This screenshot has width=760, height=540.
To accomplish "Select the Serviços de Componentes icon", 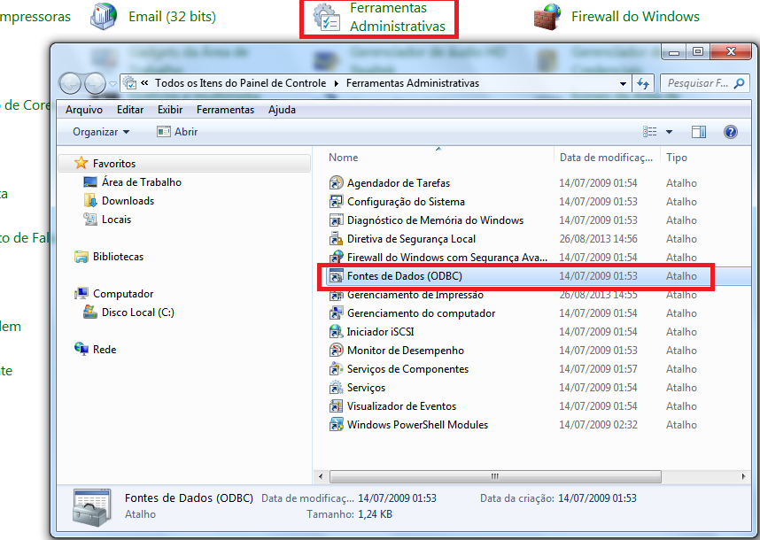I will click(x=336, y=369).
